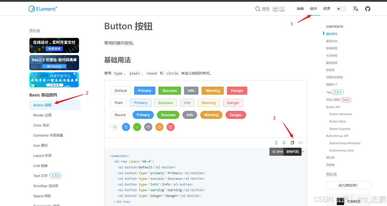Click the edit on GitHub icon
The width and height of the screenshot is (387, 206).
(284, 143)
